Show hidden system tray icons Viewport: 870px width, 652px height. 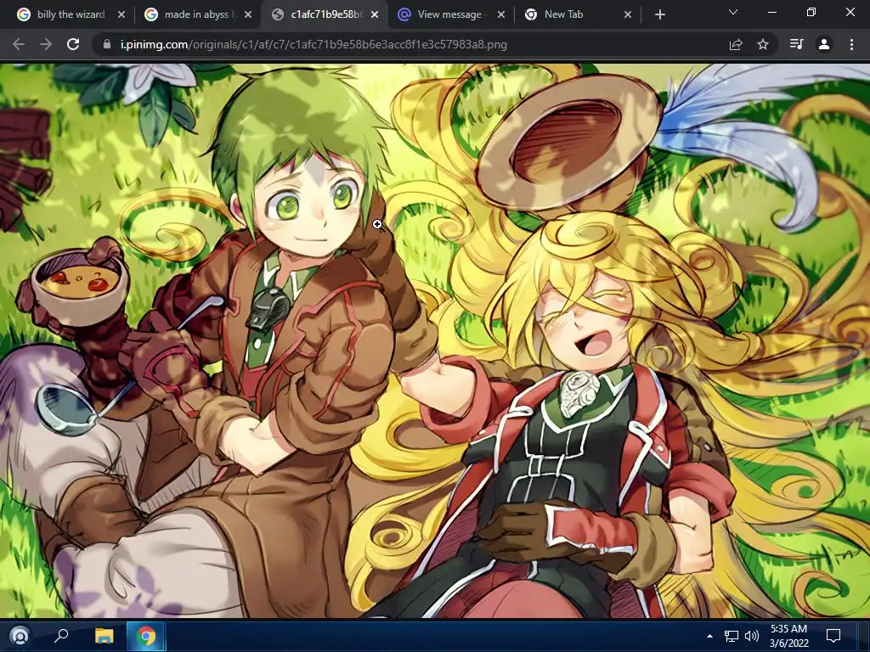tap(709, 636)
